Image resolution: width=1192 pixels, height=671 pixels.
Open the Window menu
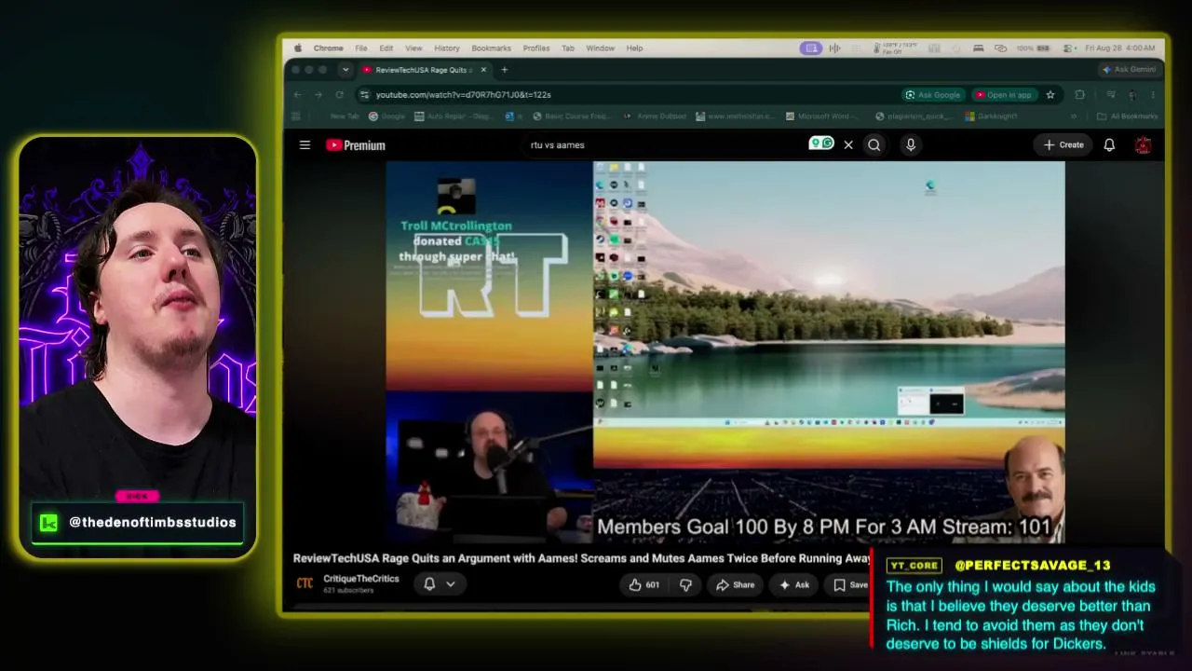601,48
